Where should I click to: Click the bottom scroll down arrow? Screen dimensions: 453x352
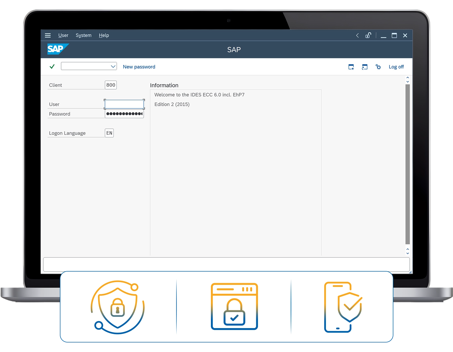coord(408,253)
